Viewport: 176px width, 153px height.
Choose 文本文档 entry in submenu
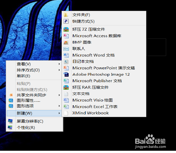[x=104, y=94]
